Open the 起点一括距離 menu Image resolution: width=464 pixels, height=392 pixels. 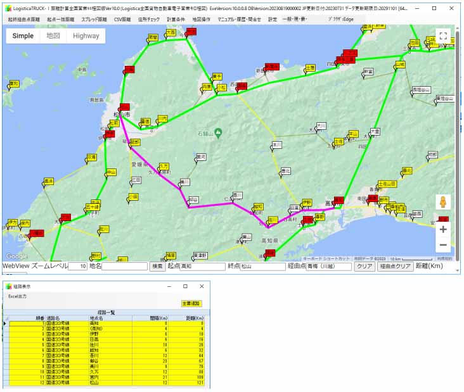click(x=61, y=19)
